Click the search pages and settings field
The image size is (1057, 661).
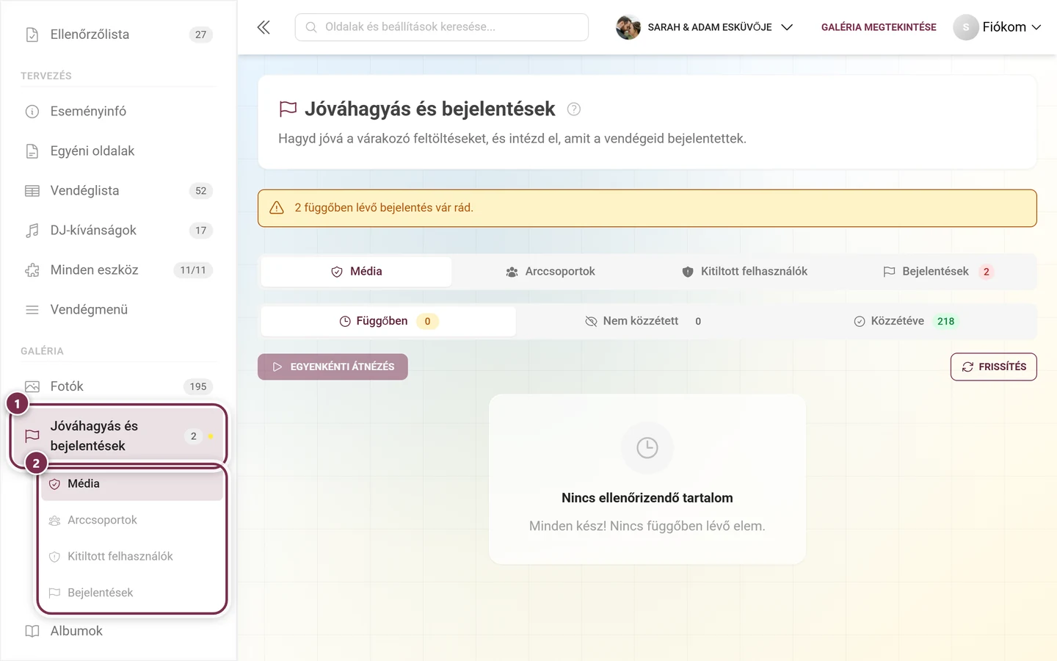442,27
